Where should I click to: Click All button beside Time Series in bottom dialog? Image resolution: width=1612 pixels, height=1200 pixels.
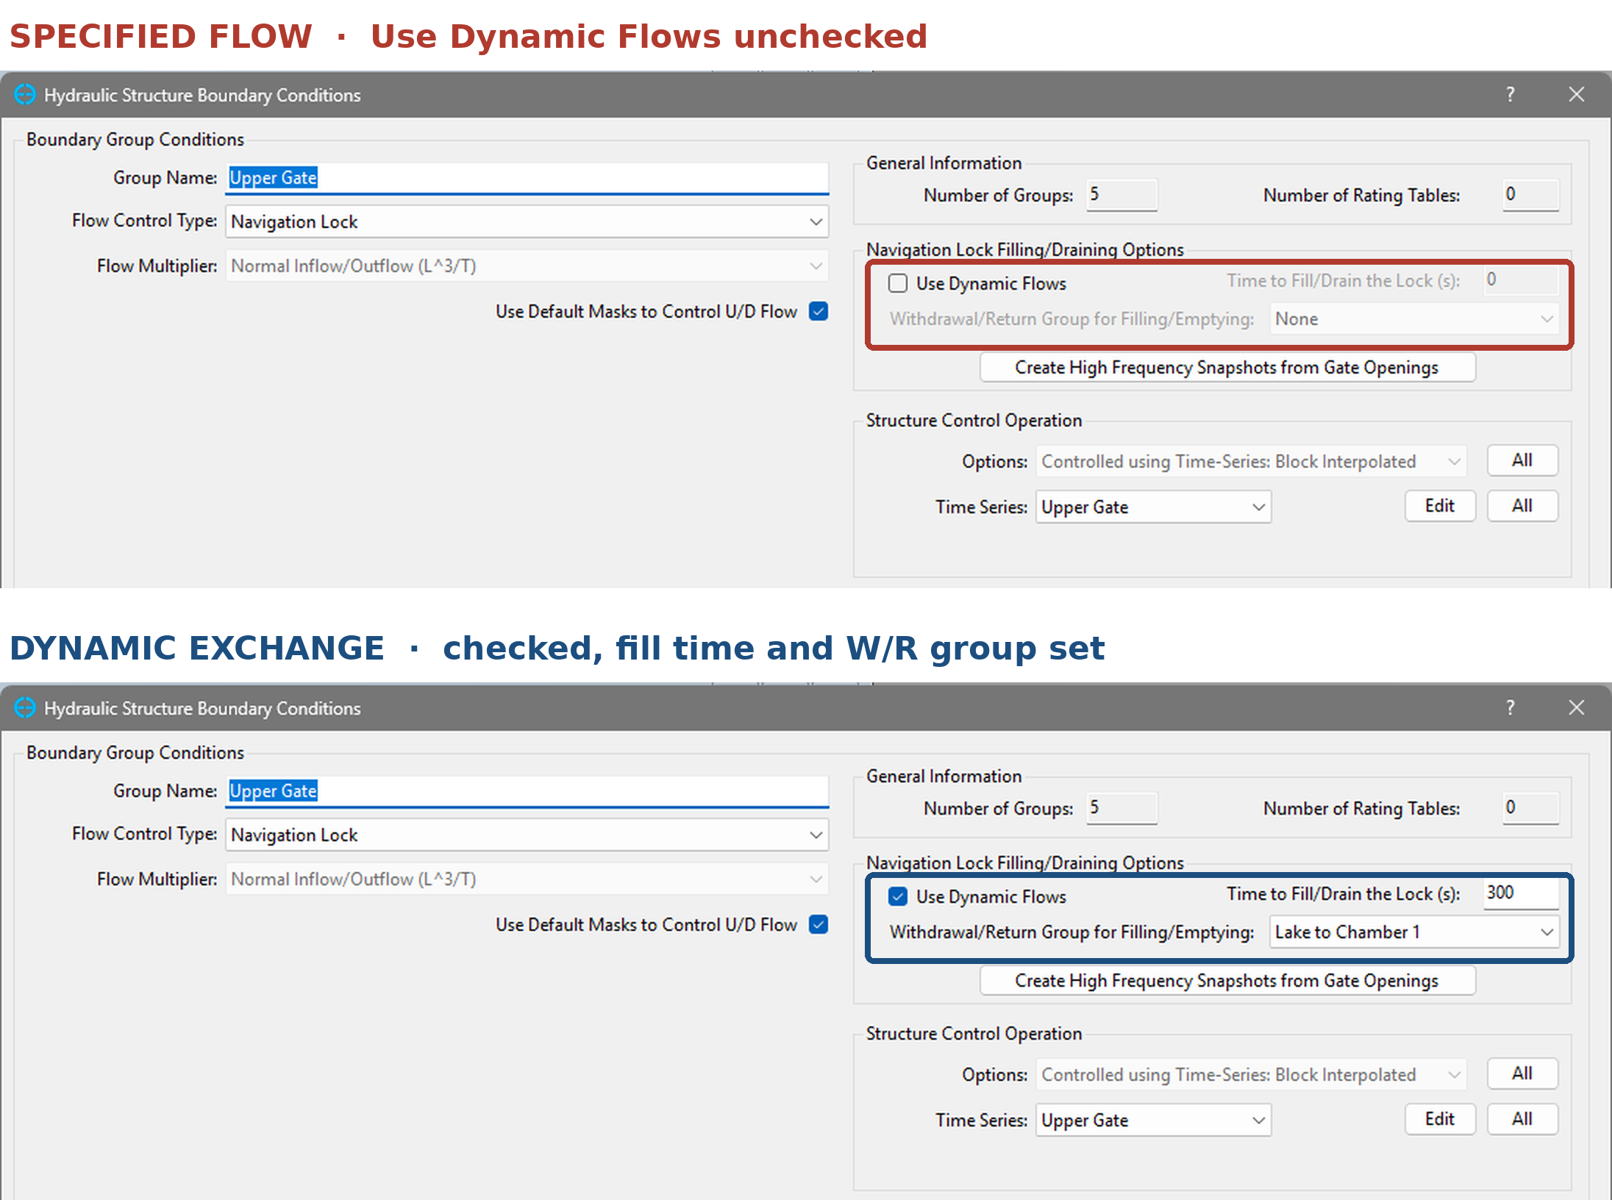click(1522, 1119)
